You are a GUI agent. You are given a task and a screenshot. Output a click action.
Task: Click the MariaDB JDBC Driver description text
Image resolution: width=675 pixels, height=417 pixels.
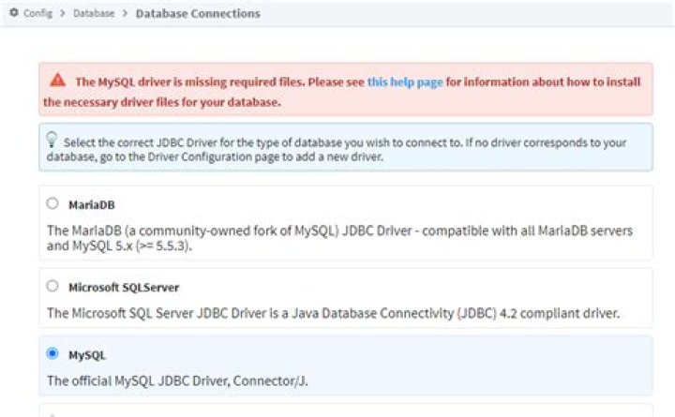point(339,238)
